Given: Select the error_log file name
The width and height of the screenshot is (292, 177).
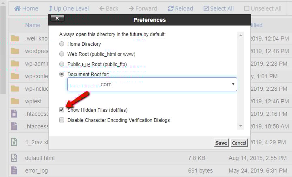Looking at the screenshot, I should (36, 171).
